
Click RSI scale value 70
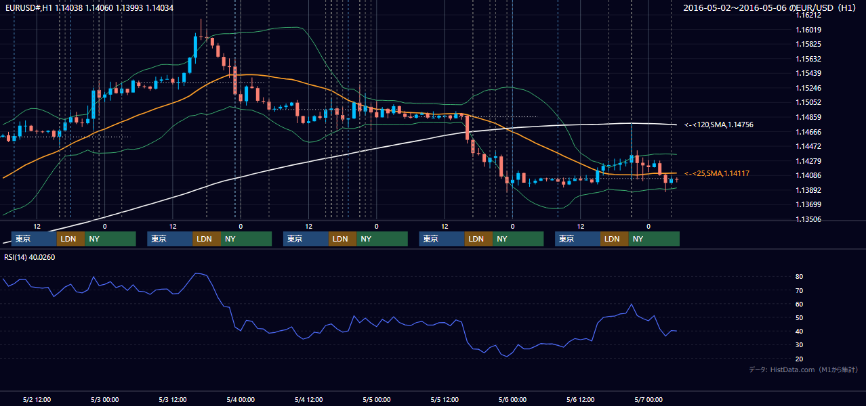[x=800, y=290]
